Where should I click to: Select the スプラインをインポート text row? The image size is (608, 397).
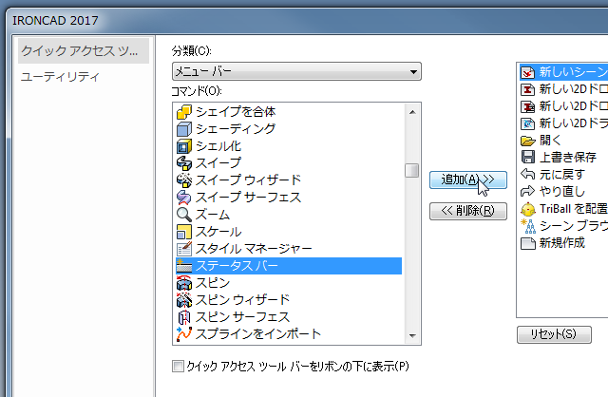[x=258, y=334]
